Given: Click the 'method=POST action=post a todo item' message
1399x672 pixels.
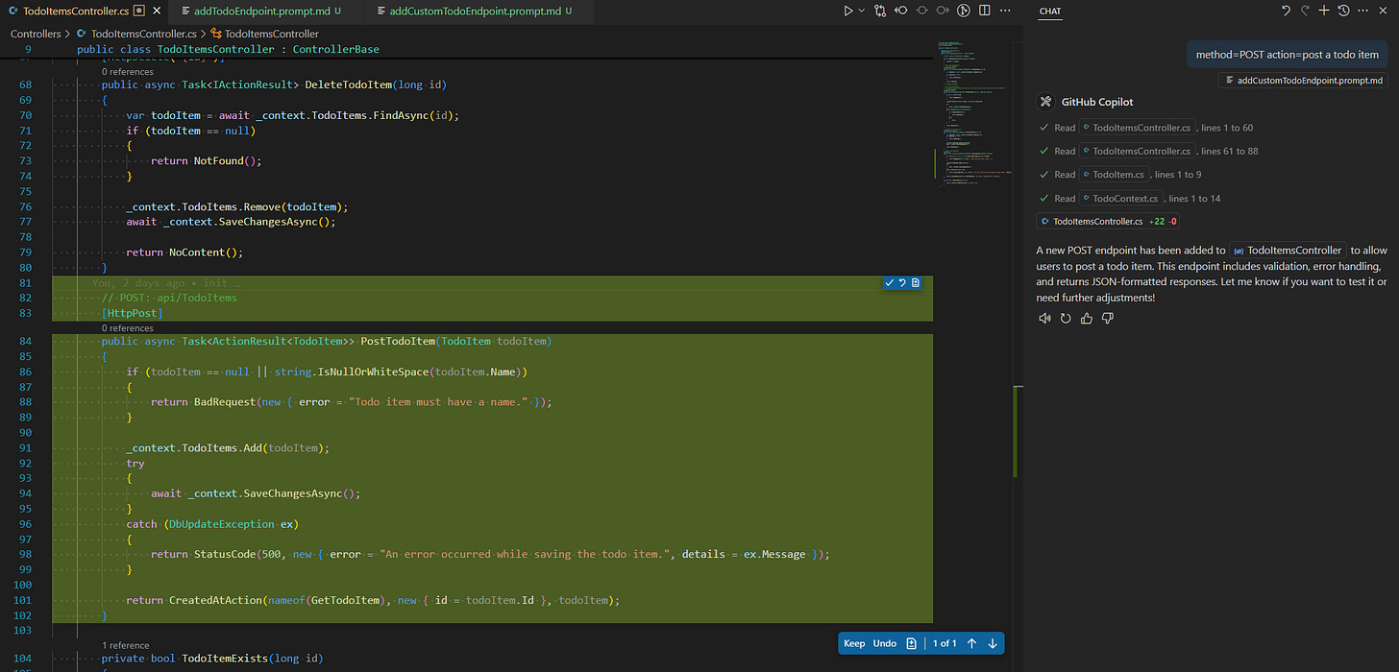Looking at the screenshot, I should point(1288,55).
